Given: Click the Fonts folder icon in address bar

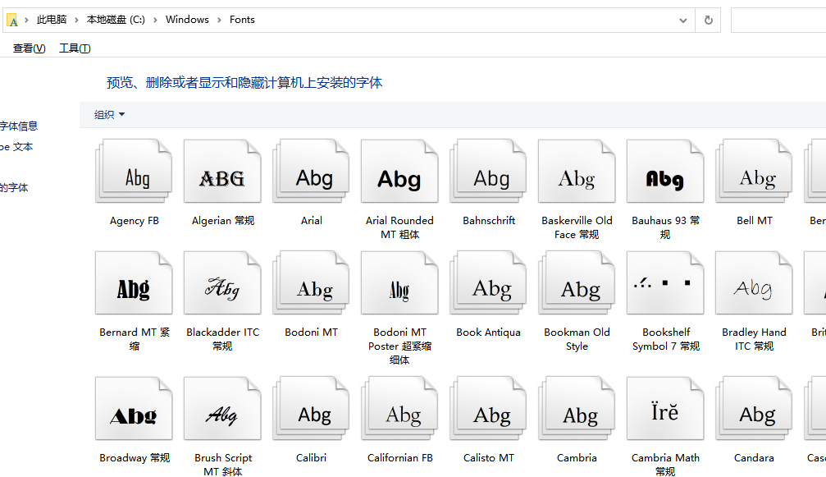Looking at the screenshot, I should [x=12, y=20].
